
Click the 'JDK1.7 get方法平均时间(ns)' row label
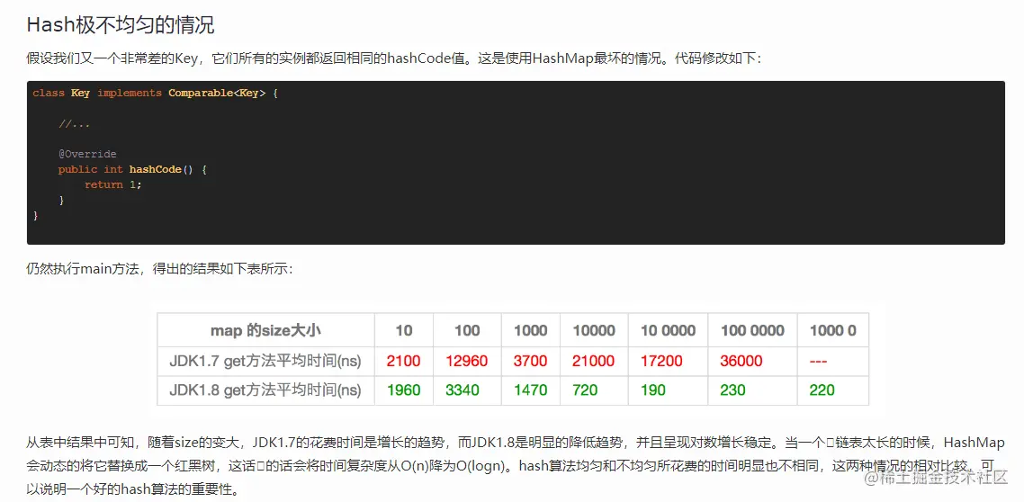tap(265, 361)
